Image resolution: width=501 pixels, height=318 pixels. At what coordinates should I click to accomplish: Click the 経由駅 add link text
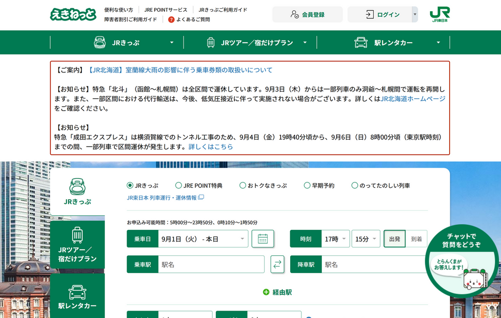tap(282, 292)
